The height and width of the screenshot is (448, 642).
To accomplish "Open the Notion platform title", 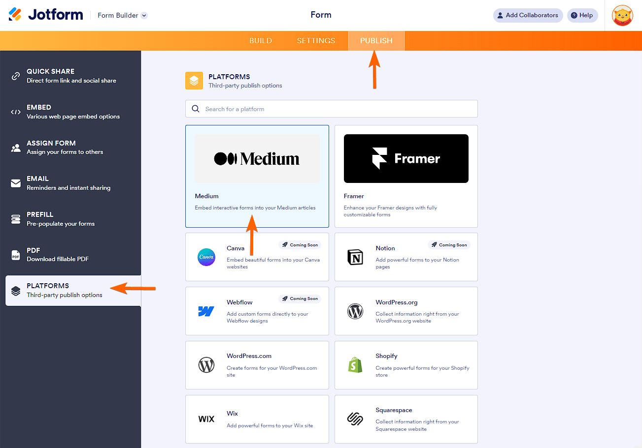I will pyautogui.click(x=385, y=248).
